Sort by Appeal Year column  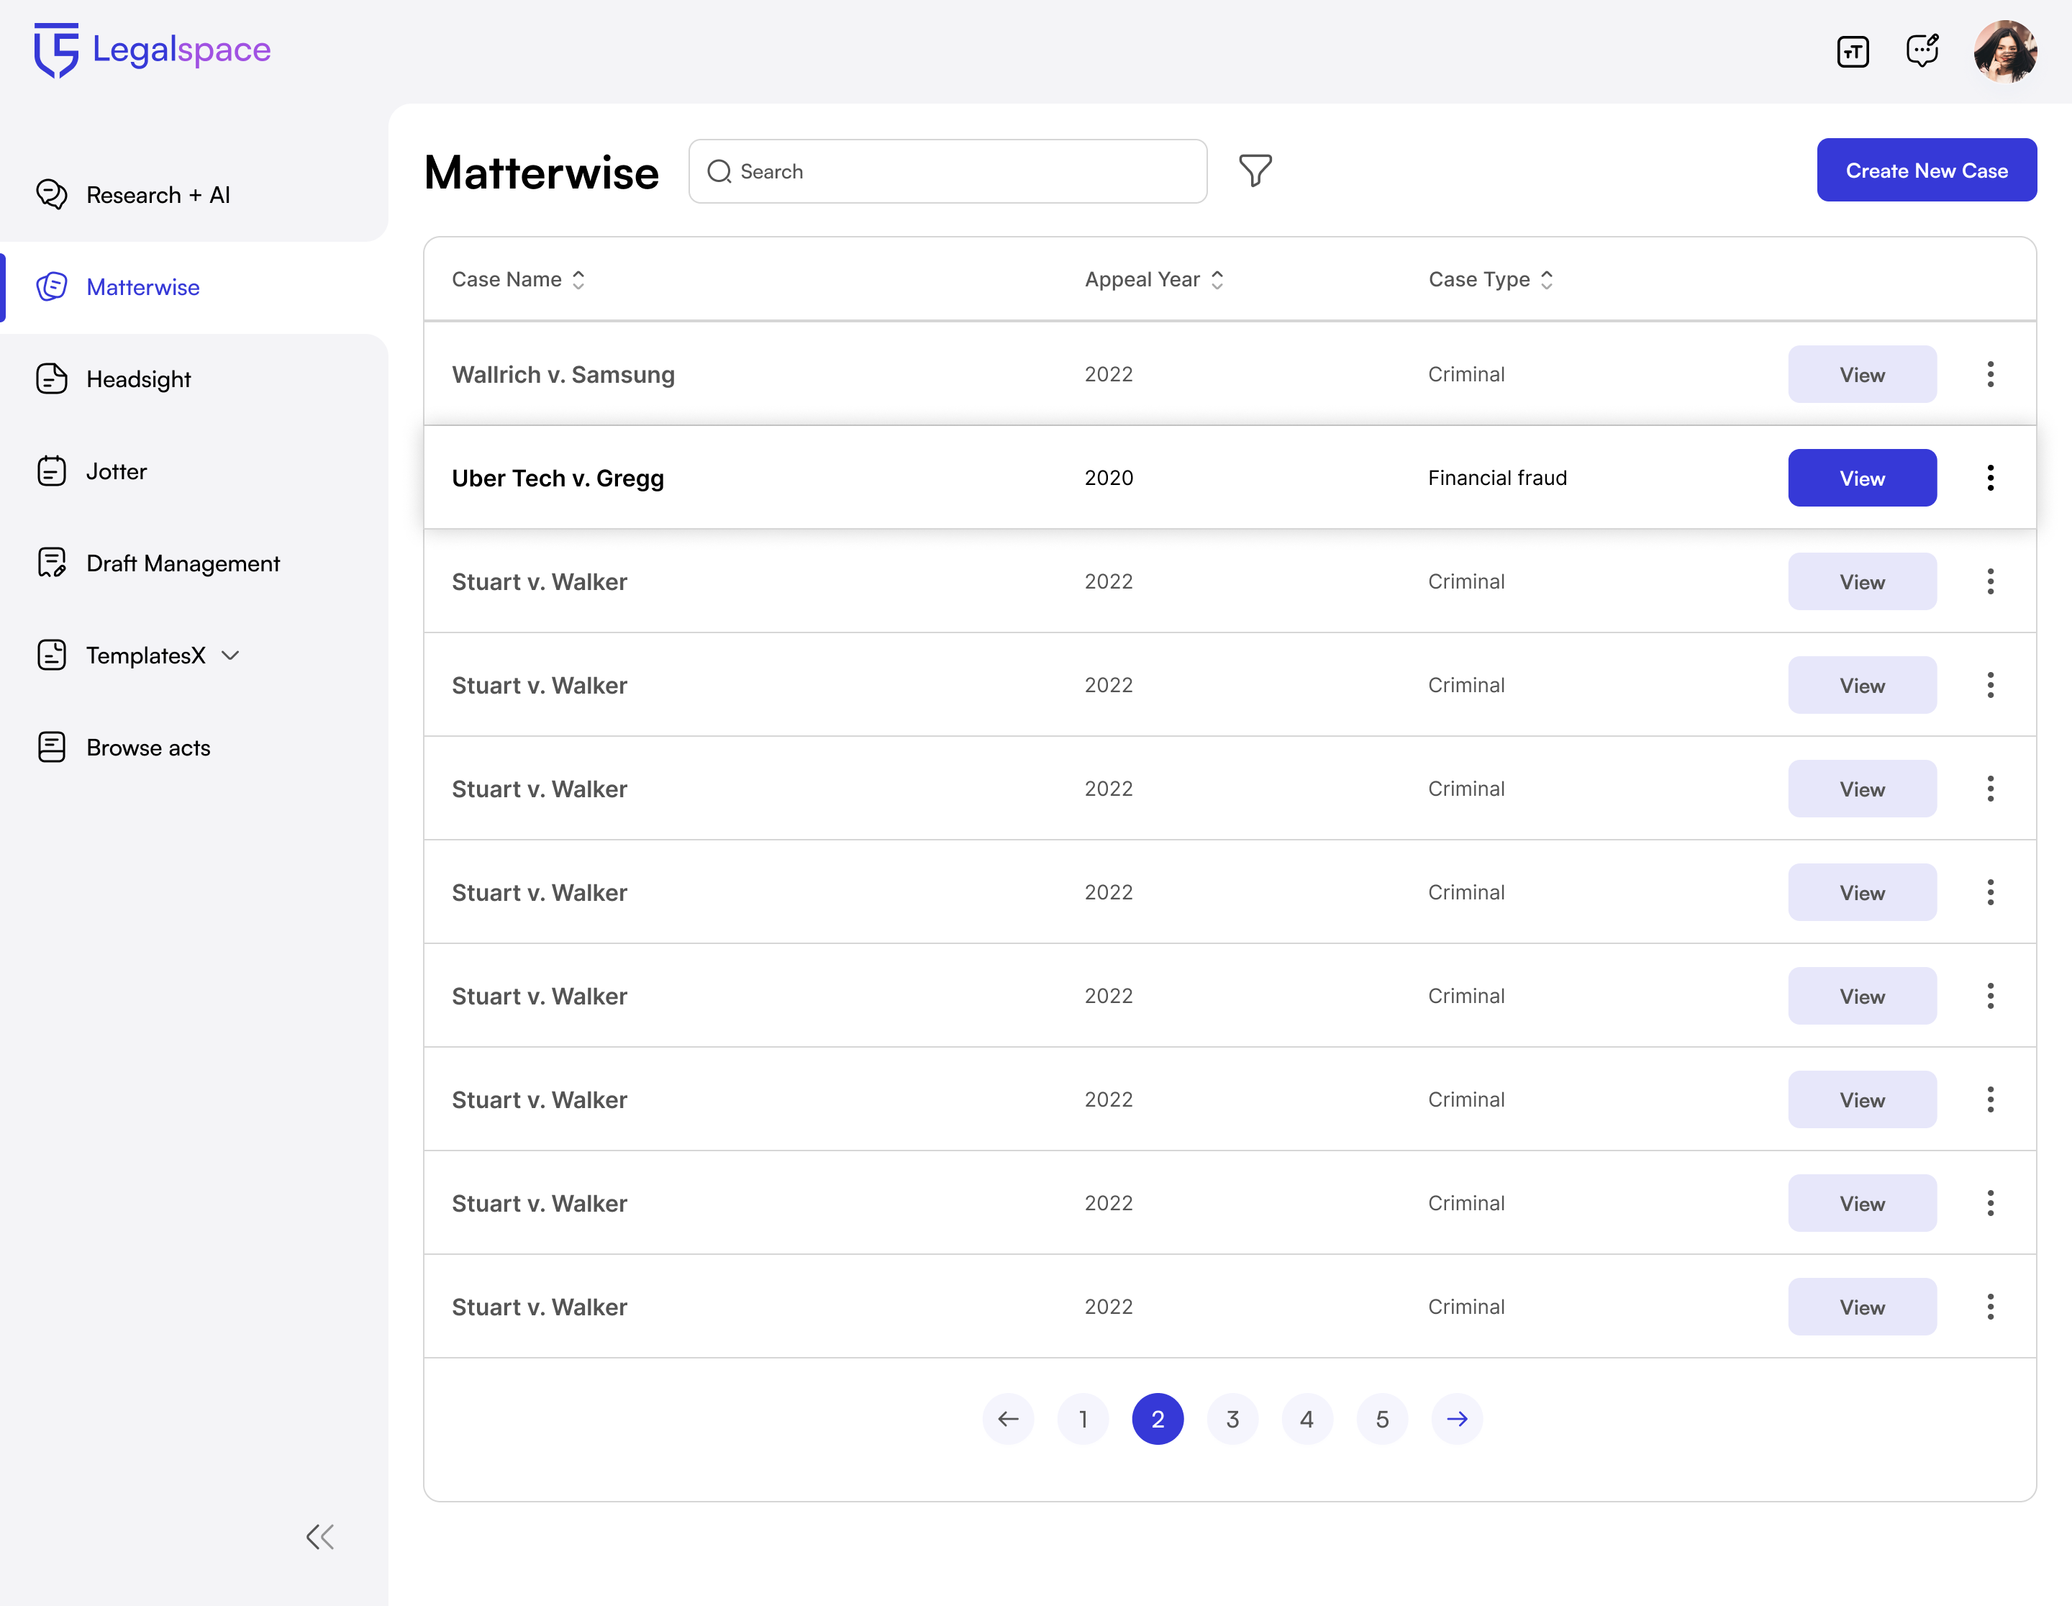(1217, 280)
